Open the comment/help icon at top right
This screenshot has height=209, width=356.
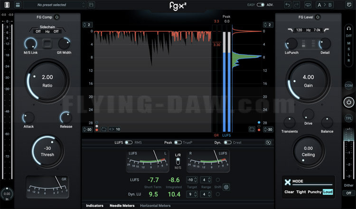[349, 5]
